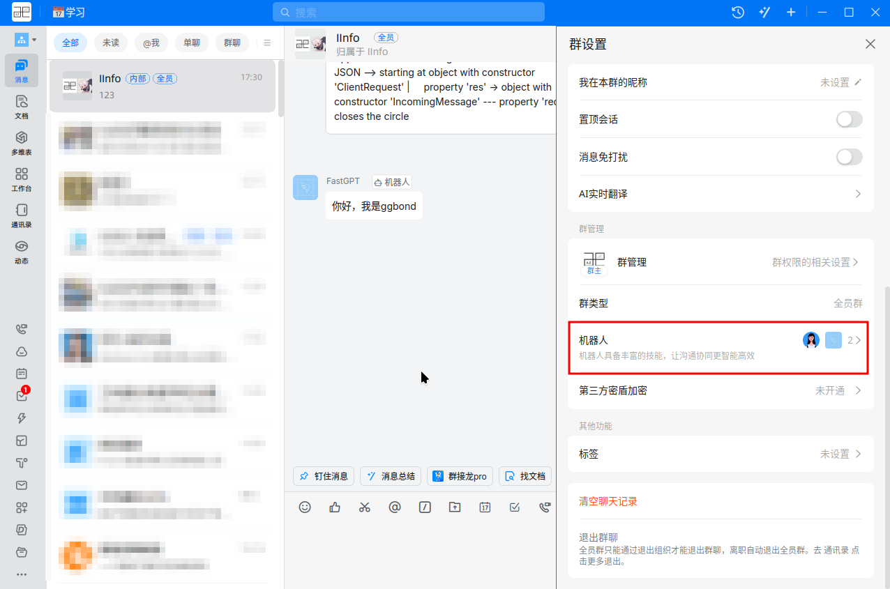The height and width of the screenshot is (589, 890).
Task: Turn on 消息免打扰
Action: click(x=849, y=157)
